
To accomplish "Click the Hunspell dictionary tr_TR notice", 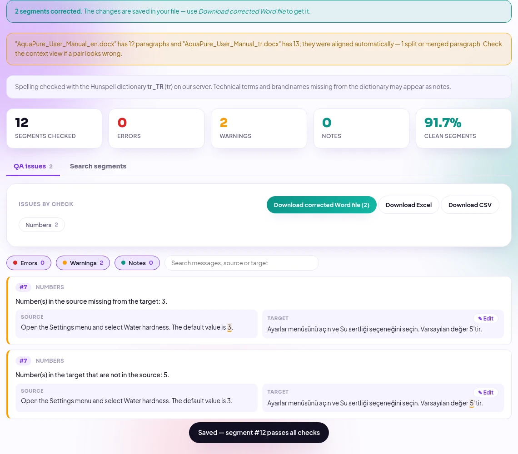I will 259,87.
